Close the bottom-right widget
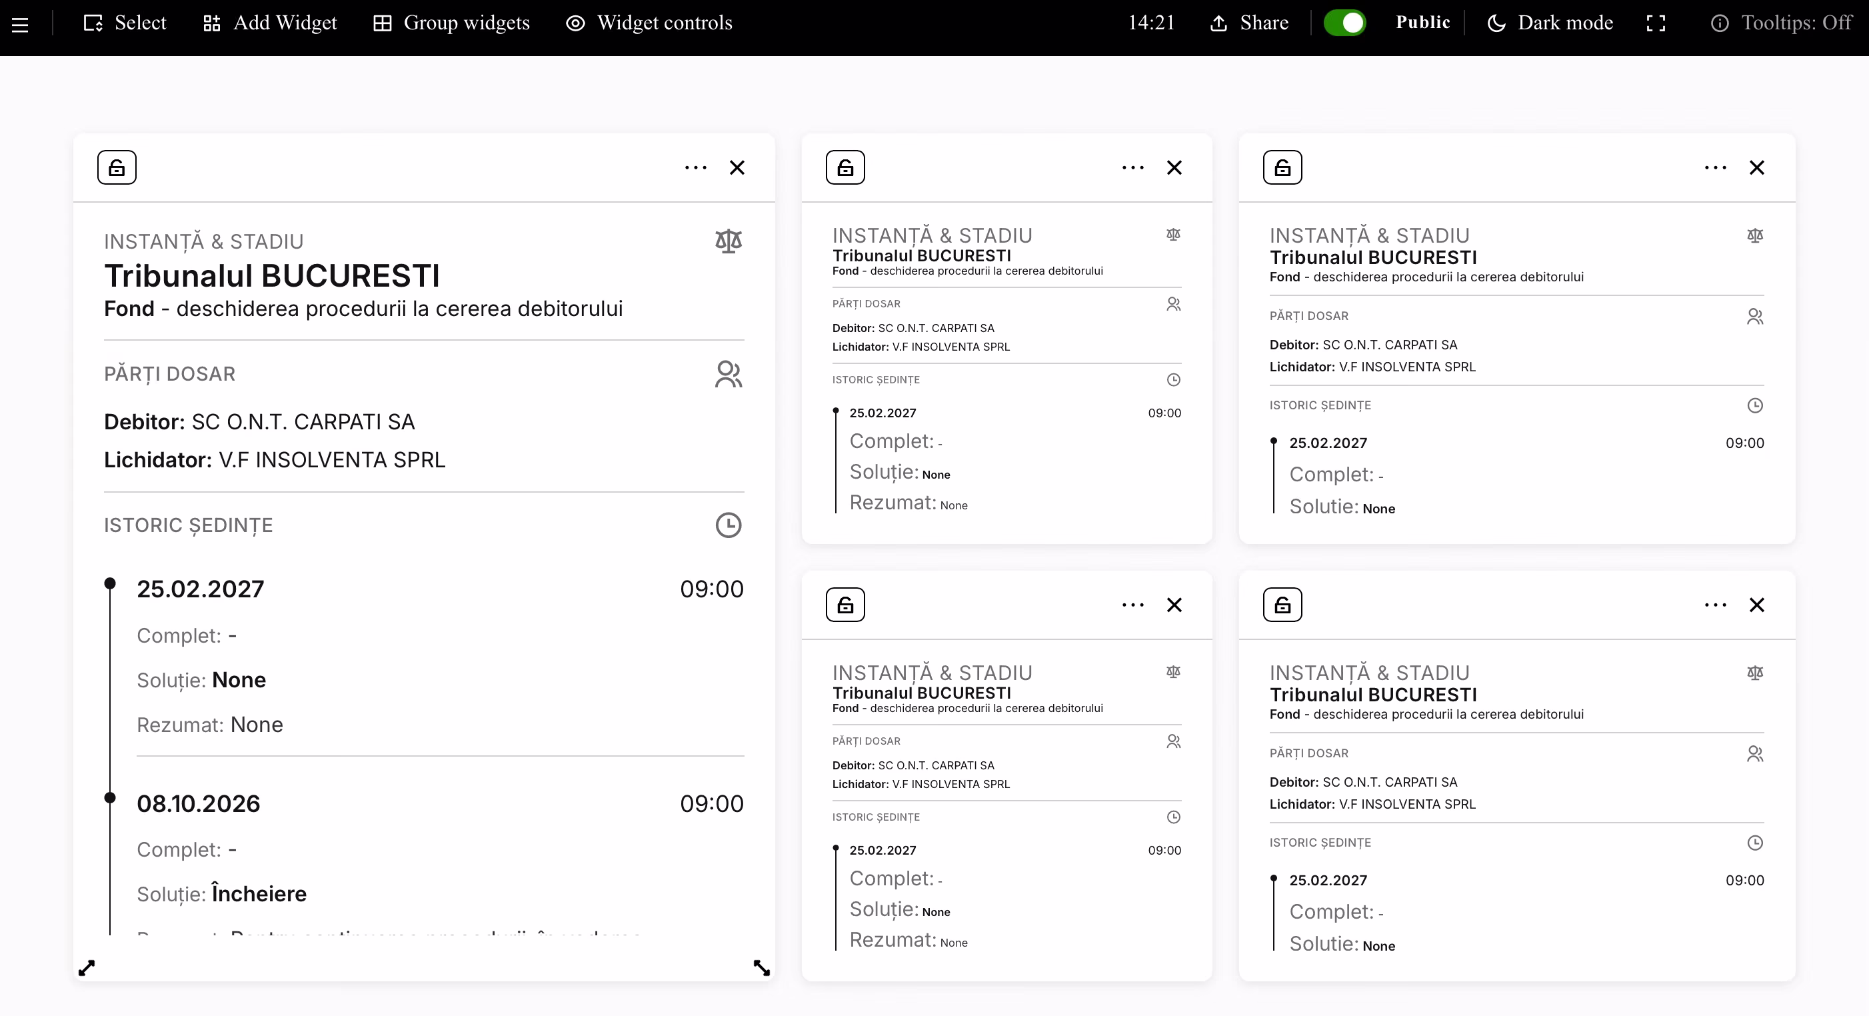The width and height of the screenshot is (1869, 1016). [1756, 605]
